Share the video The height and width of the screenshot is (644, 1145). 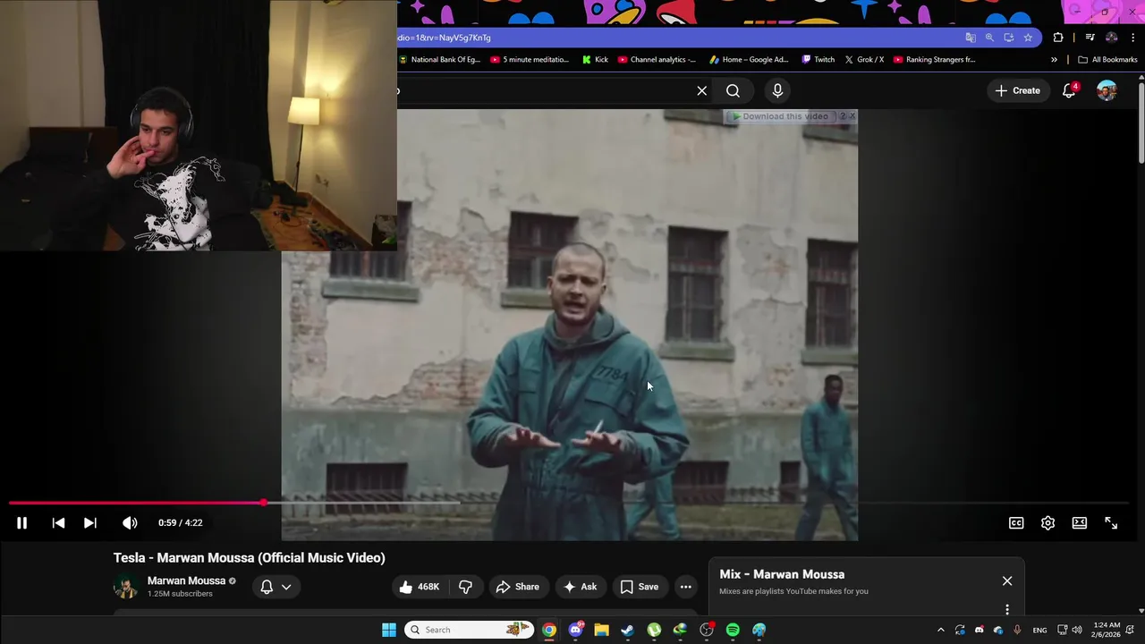(518, 587)
